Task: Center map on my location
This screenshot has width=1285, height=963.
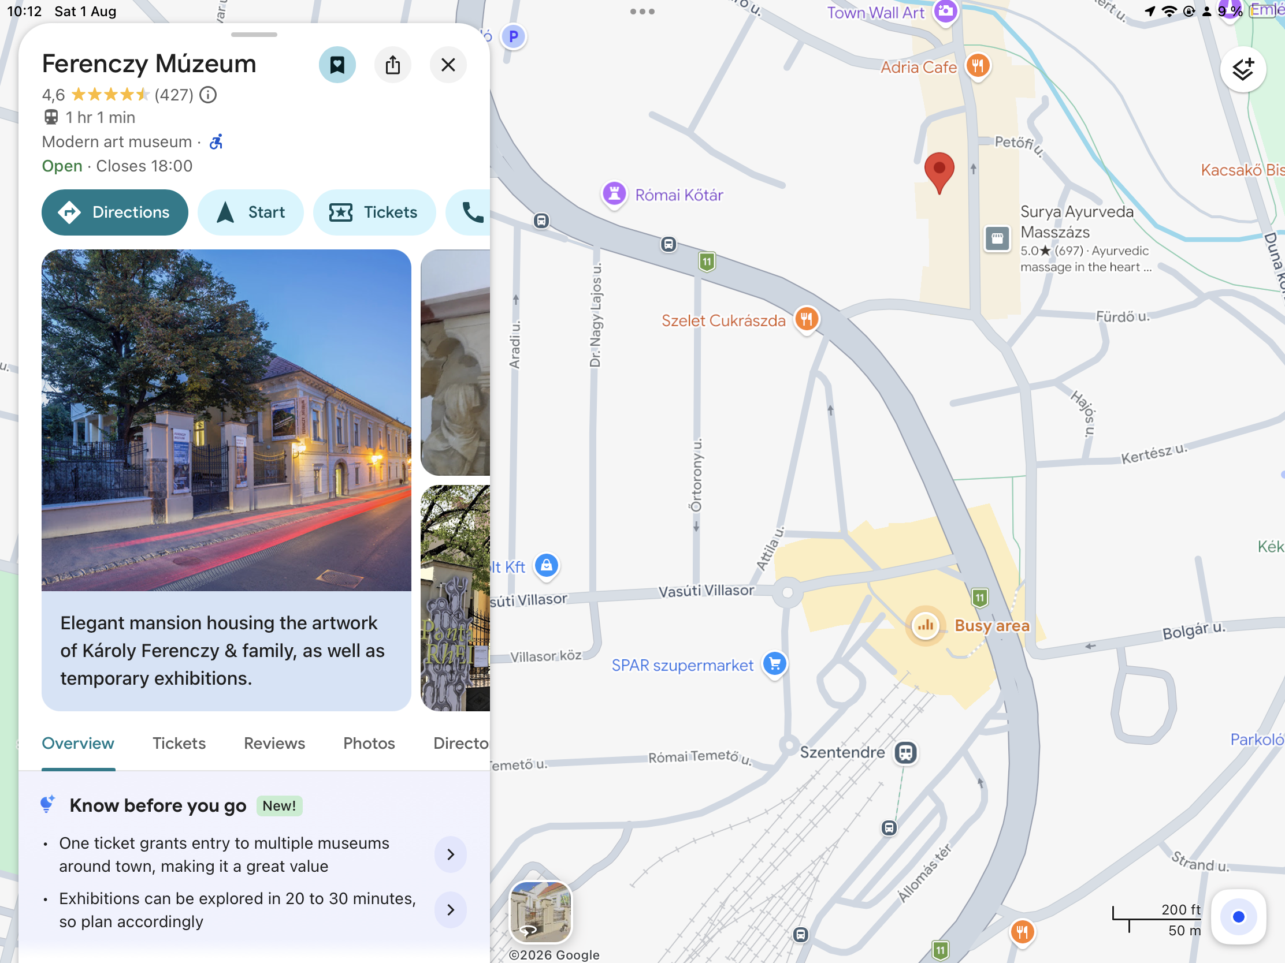Action: (x=1239, y=917)
